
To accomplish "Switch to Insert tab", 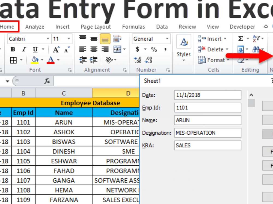I will click(x=62, y=27).
